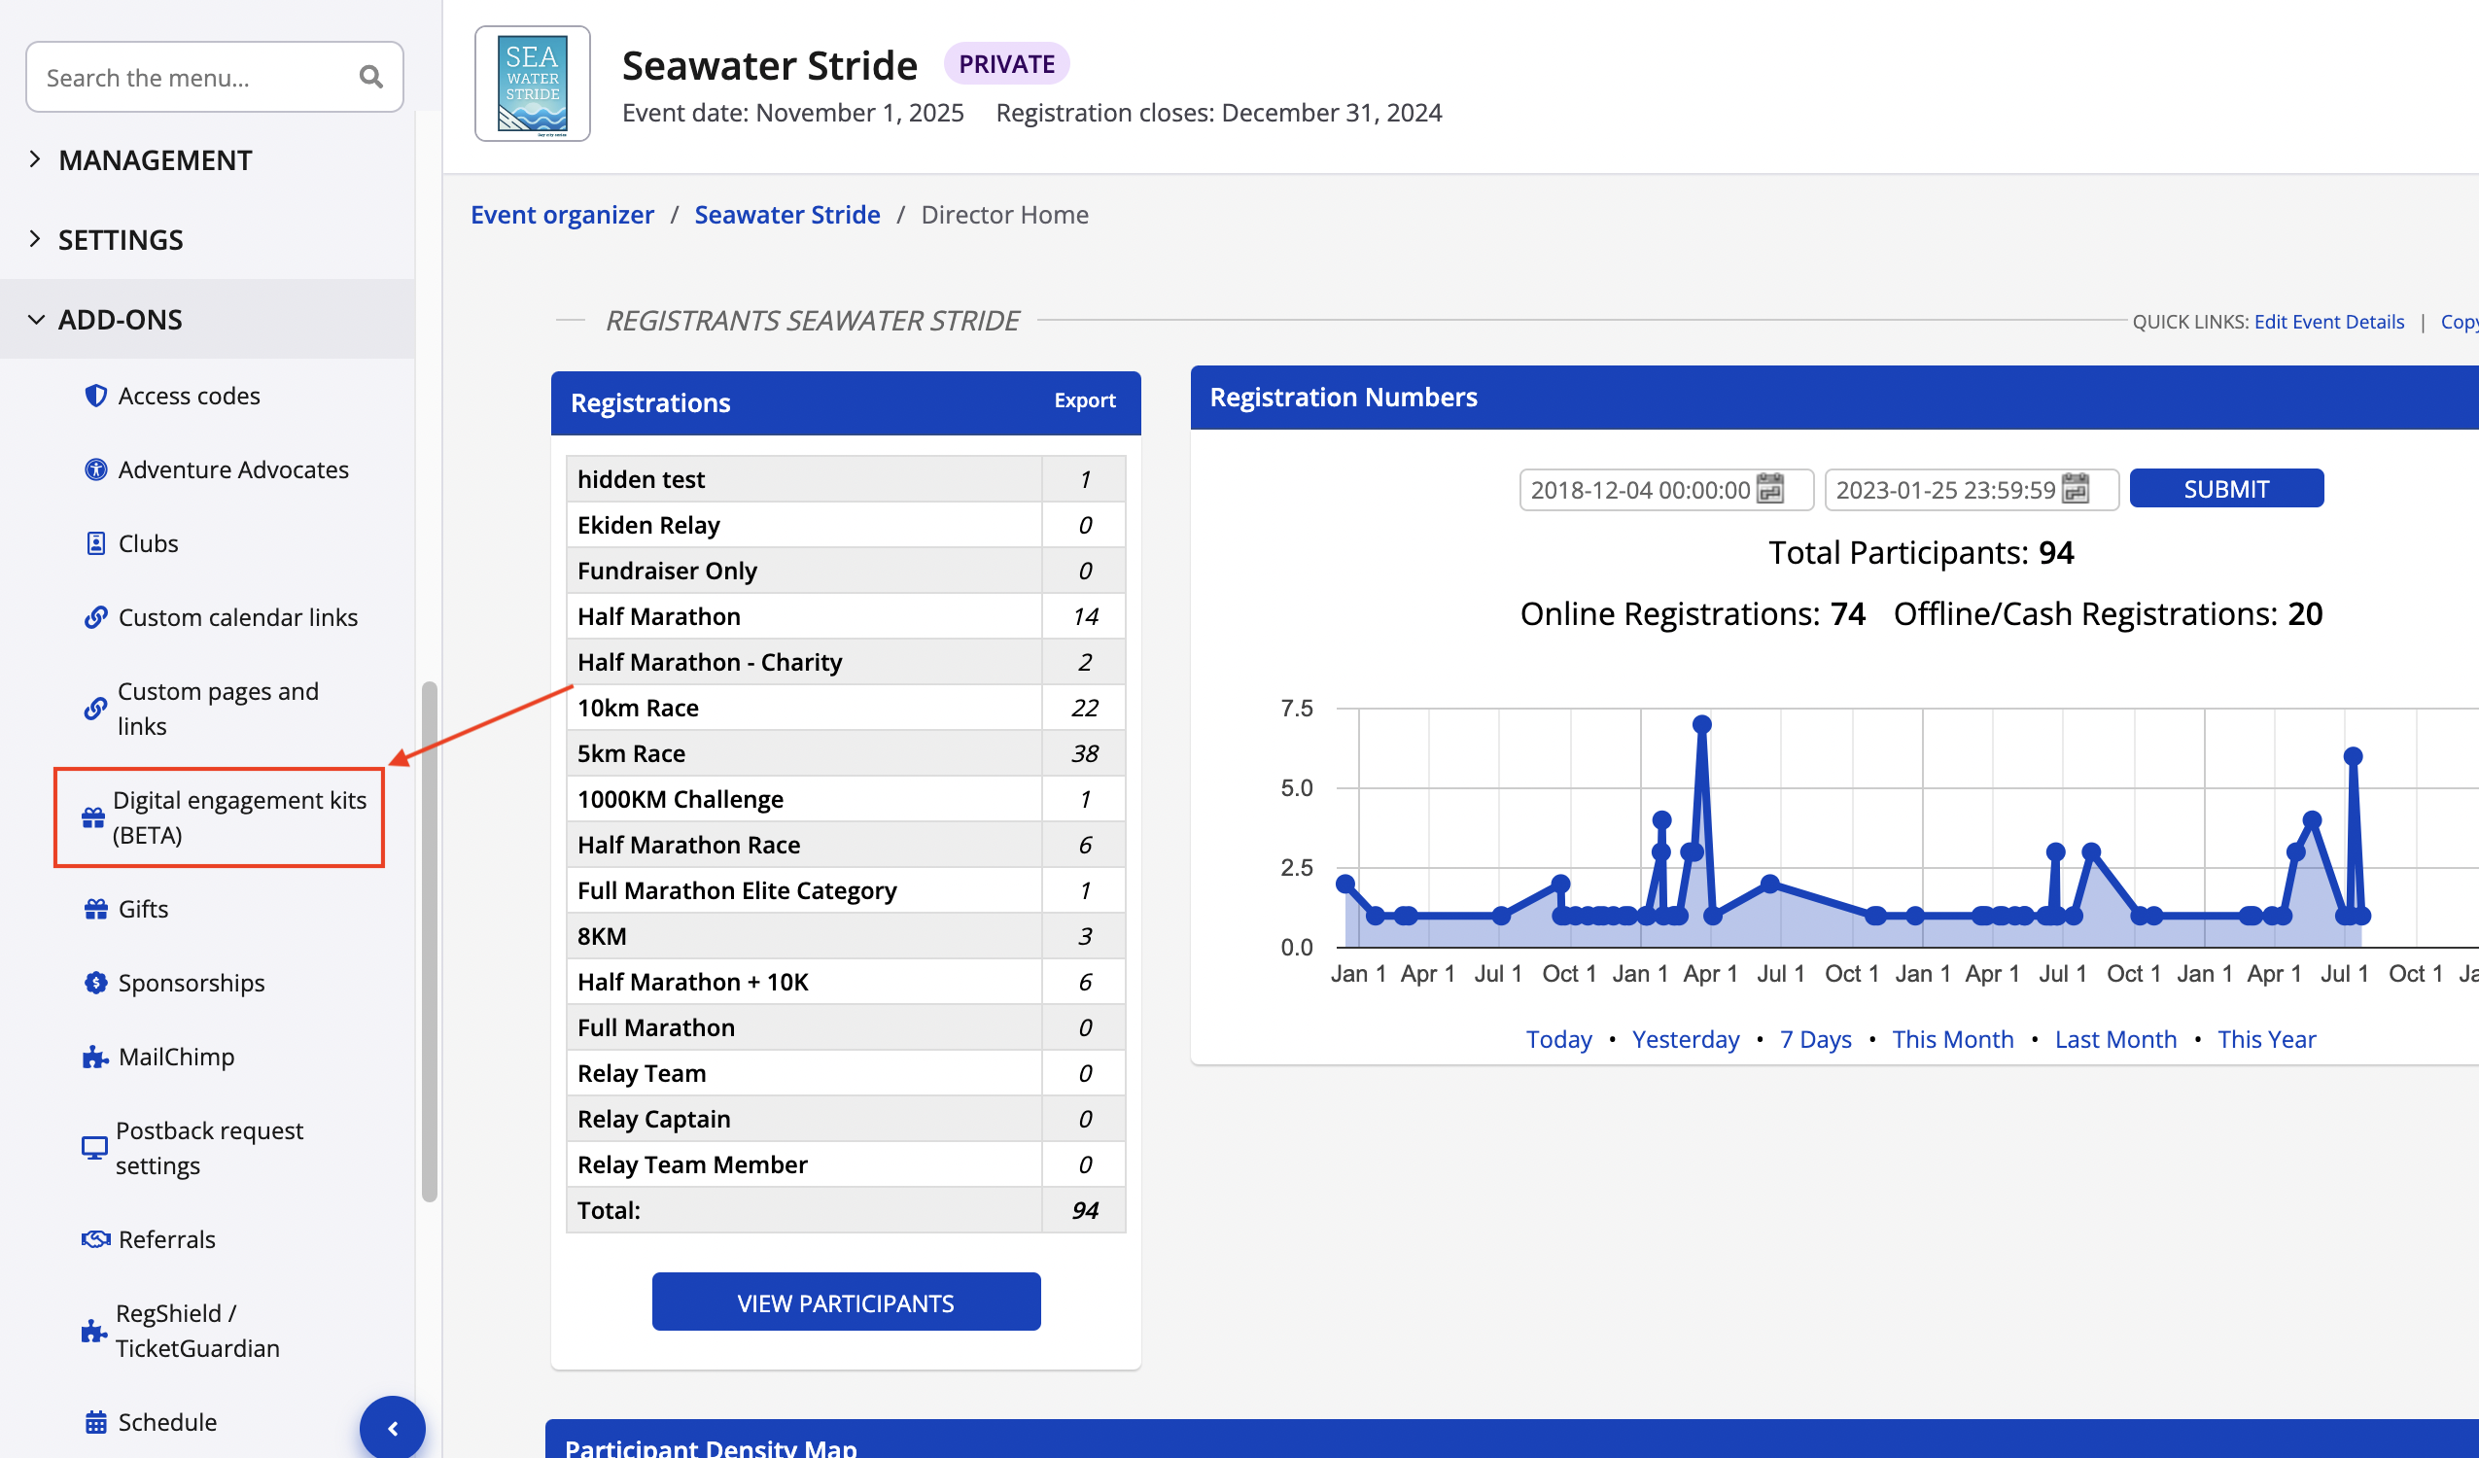This screenshot has height=1458, width=2479.
Task: Click the sidebar vertical scrollbar
Action: 429,941
